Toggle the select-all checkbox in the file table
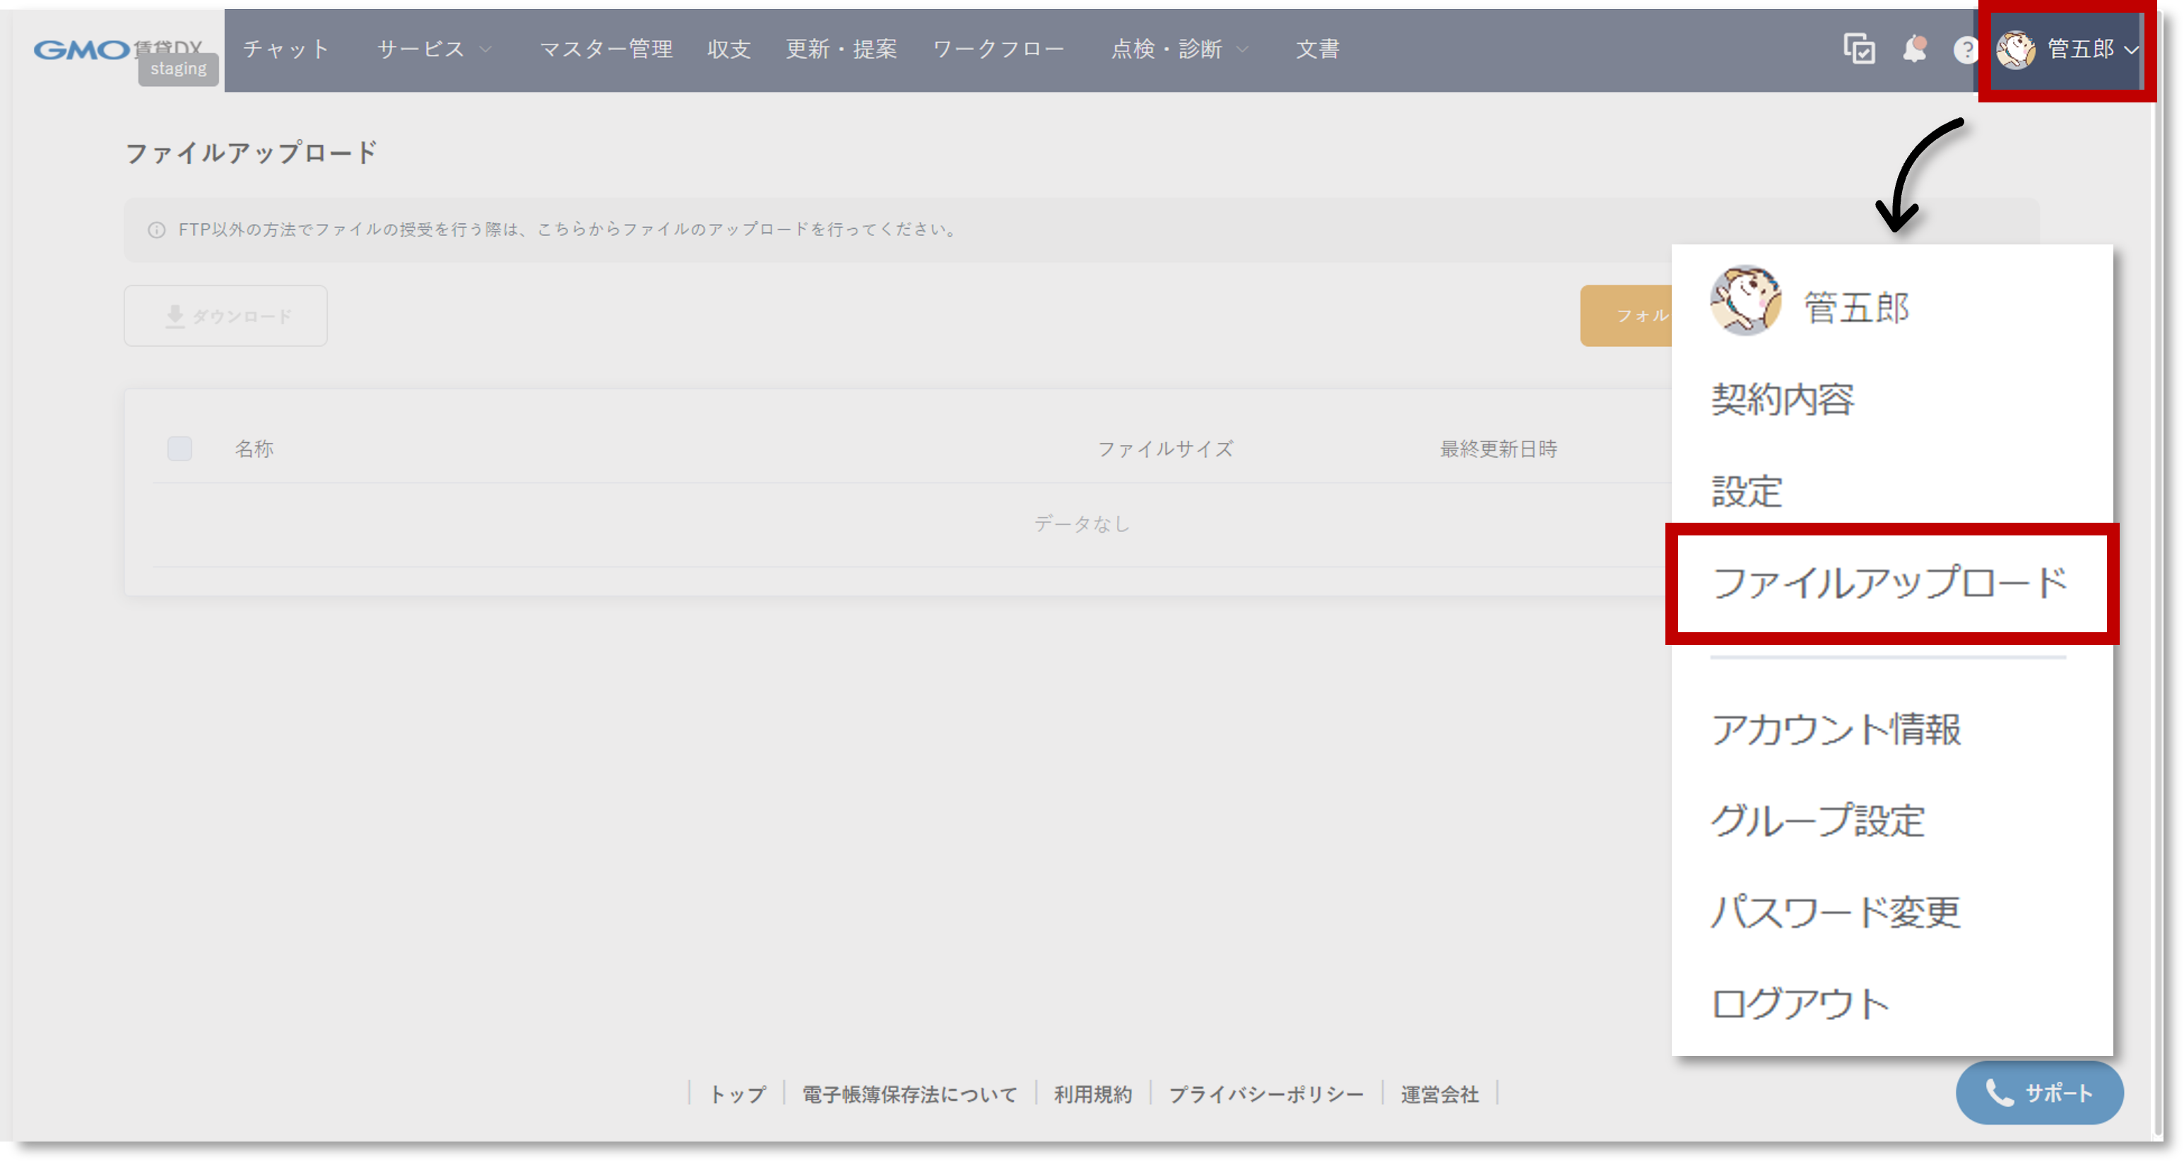This screenshot has height=1162, width=2184. tap(179, 449)
